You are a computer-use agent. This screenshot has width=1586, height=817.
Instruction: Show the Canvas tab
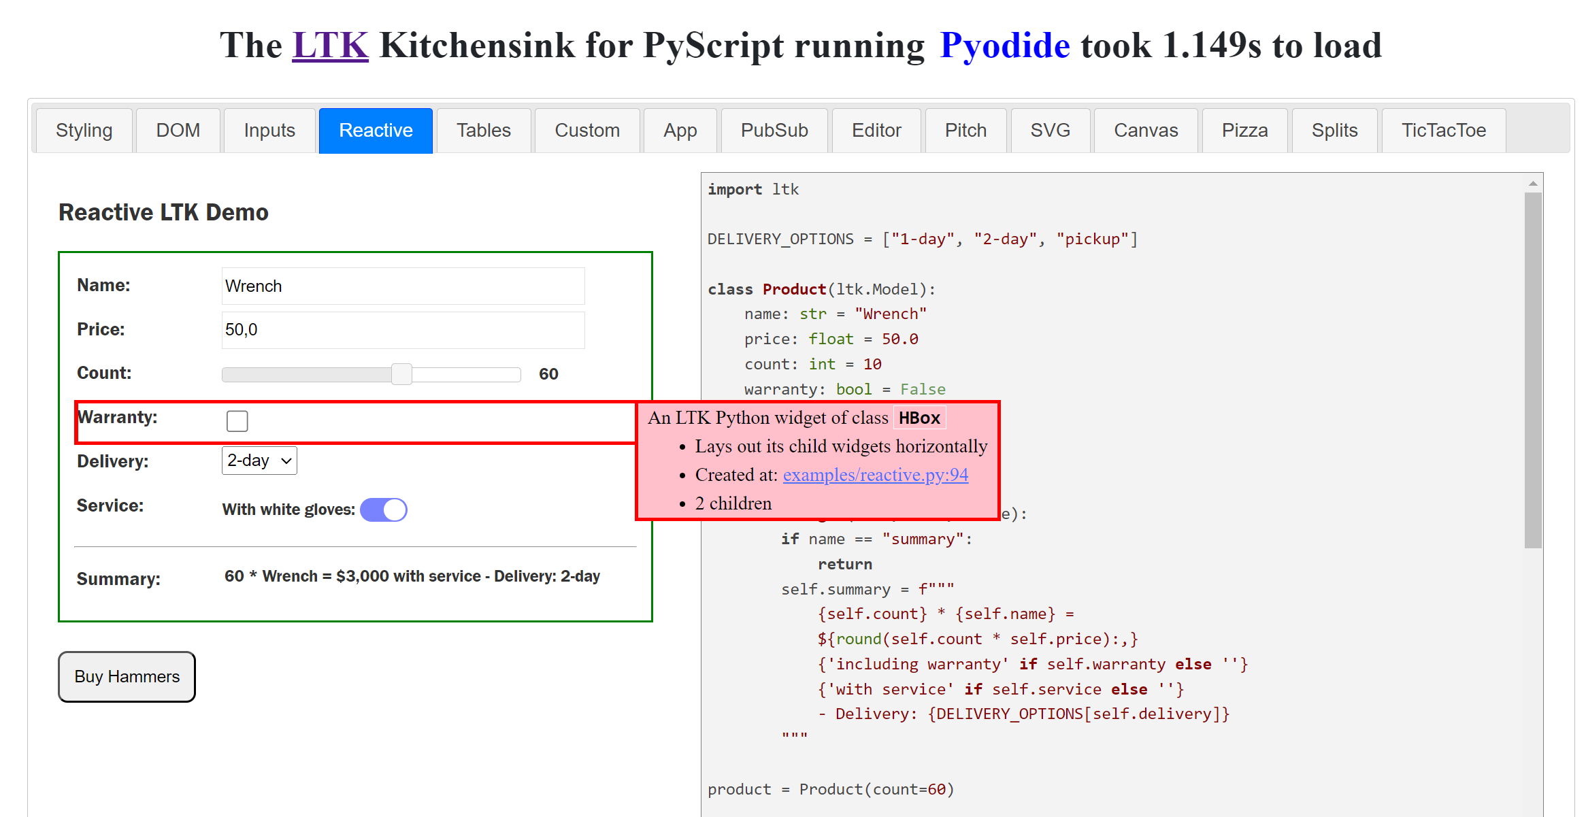1145,131
